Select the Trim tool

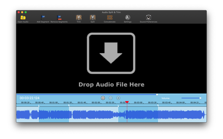(79, 18)
